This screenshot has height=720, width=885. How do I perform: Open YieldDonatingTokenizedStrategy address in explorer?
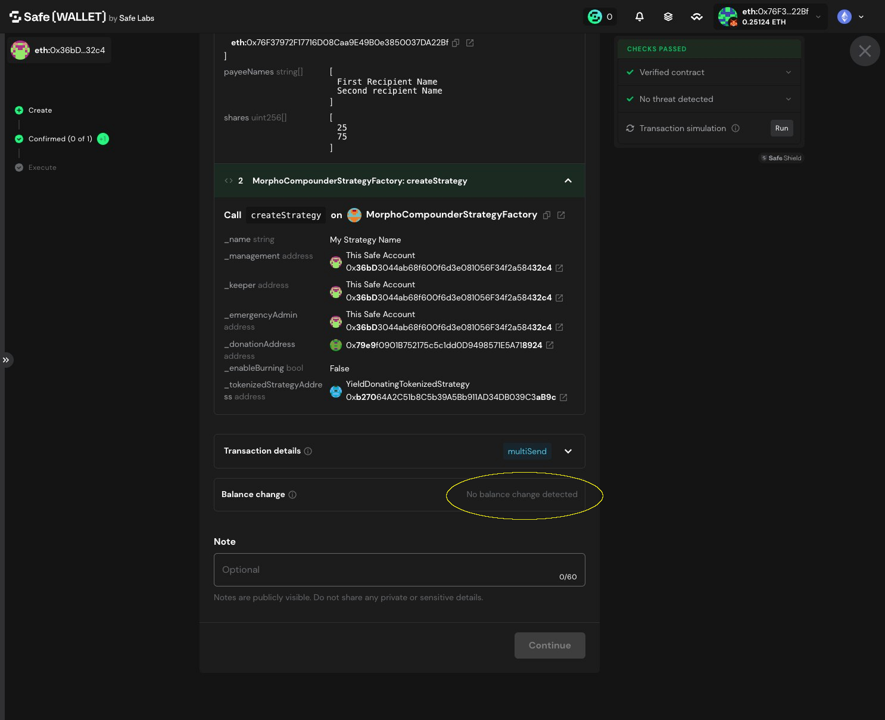563,398
